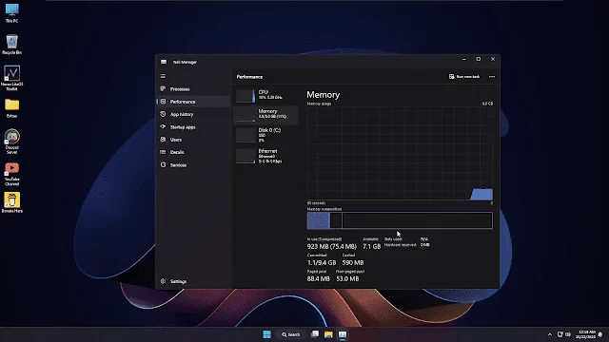The height and width of the screenshot is (342, 609).
Task: Open the taskbar clock and date
Action: point(585,334)
